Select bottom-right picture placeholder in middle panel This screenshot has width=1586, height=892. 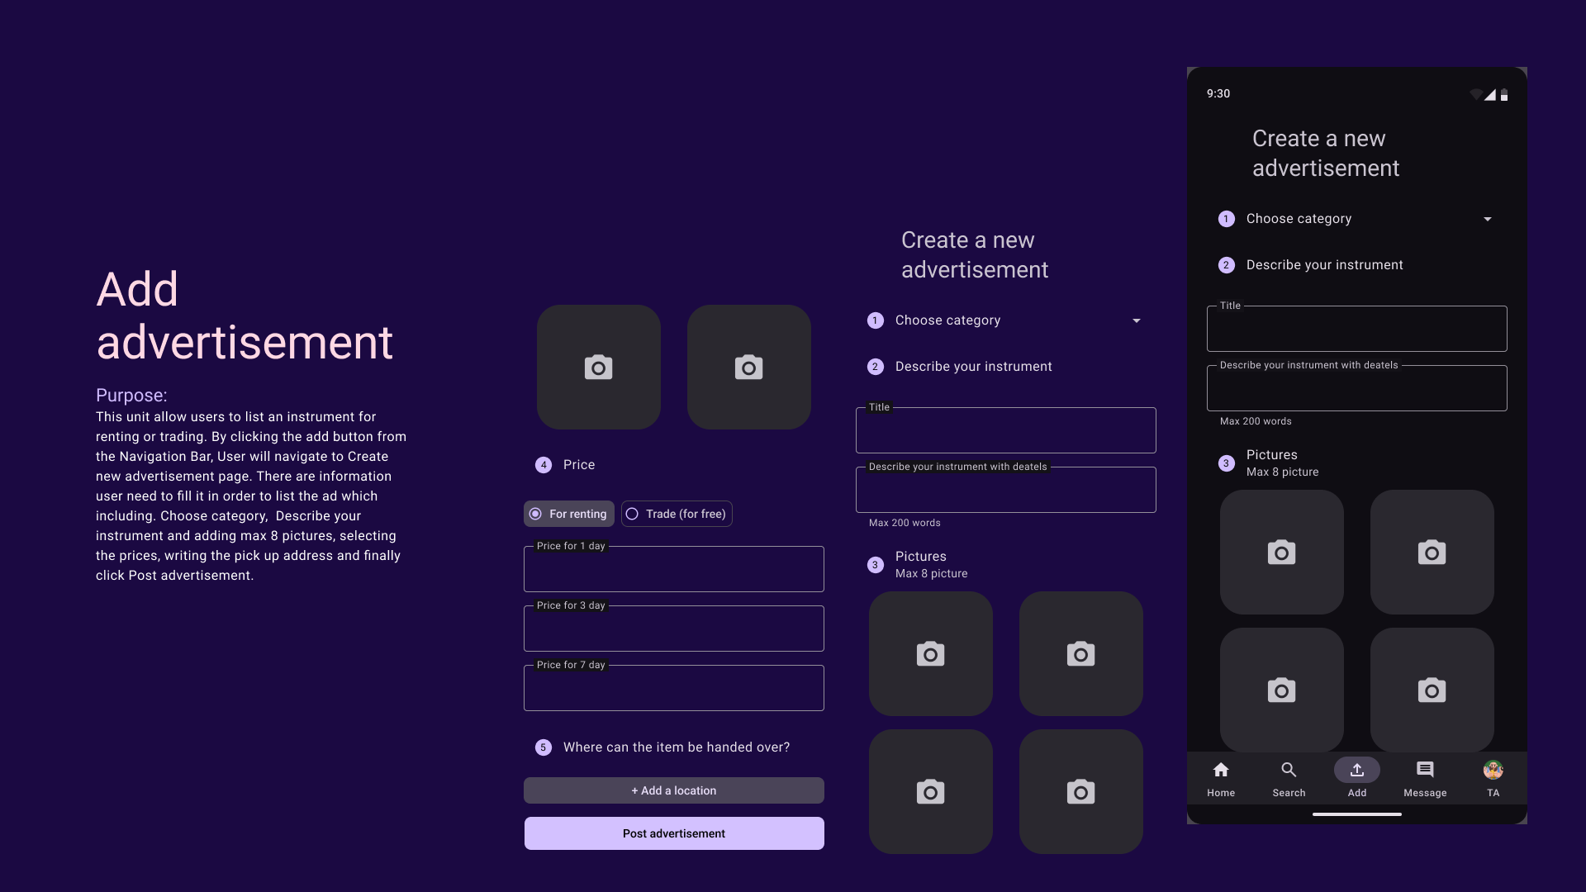1080,792
